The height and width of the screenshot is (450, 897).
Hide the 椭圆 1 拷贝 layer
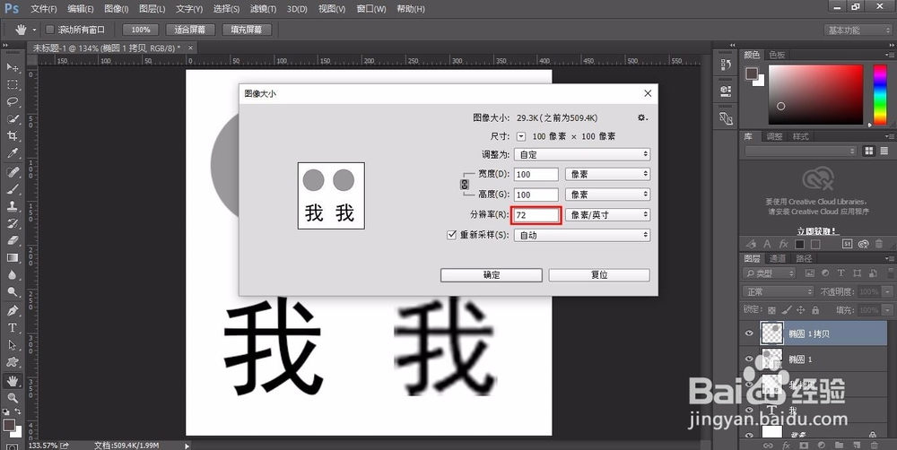point(749,333)
